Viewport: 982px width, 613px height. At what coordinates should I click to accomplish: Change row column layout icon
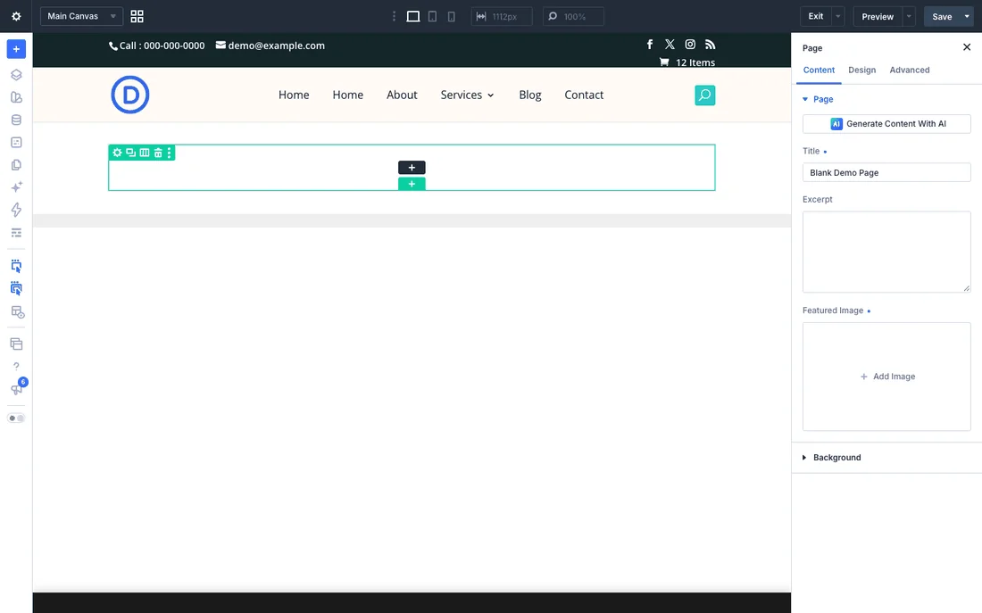[x=144, y=153]
